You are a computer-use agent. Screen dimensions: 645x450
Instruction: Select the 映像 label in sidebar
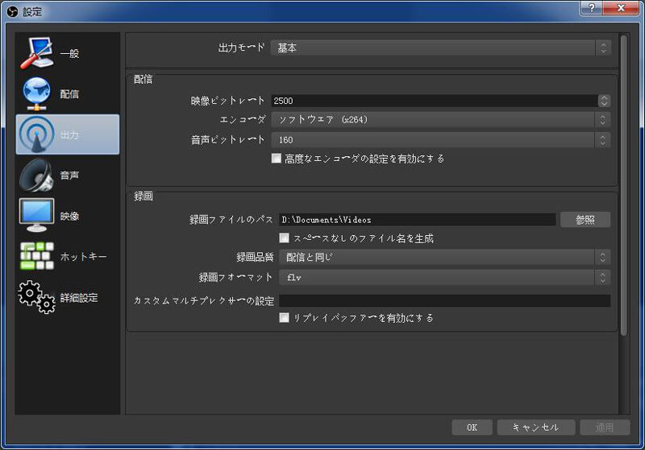click(69, 216)
